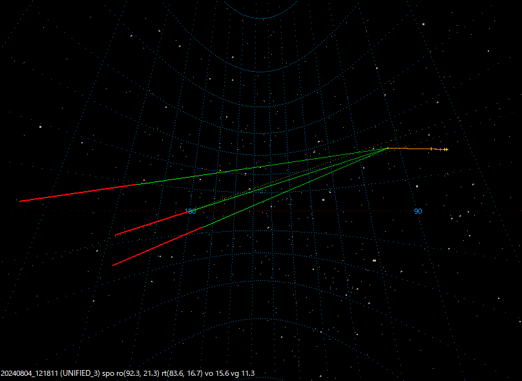
Task: Click the single tick mark along the orange trail
Action: click(x=431, y=149)
